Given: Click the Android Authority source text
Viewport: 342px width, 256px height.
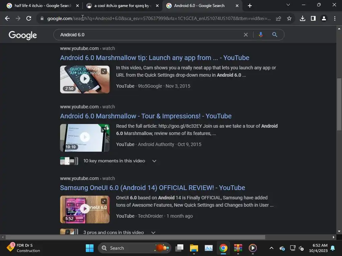Looking at the screenshot, I should tap(156, 144).
